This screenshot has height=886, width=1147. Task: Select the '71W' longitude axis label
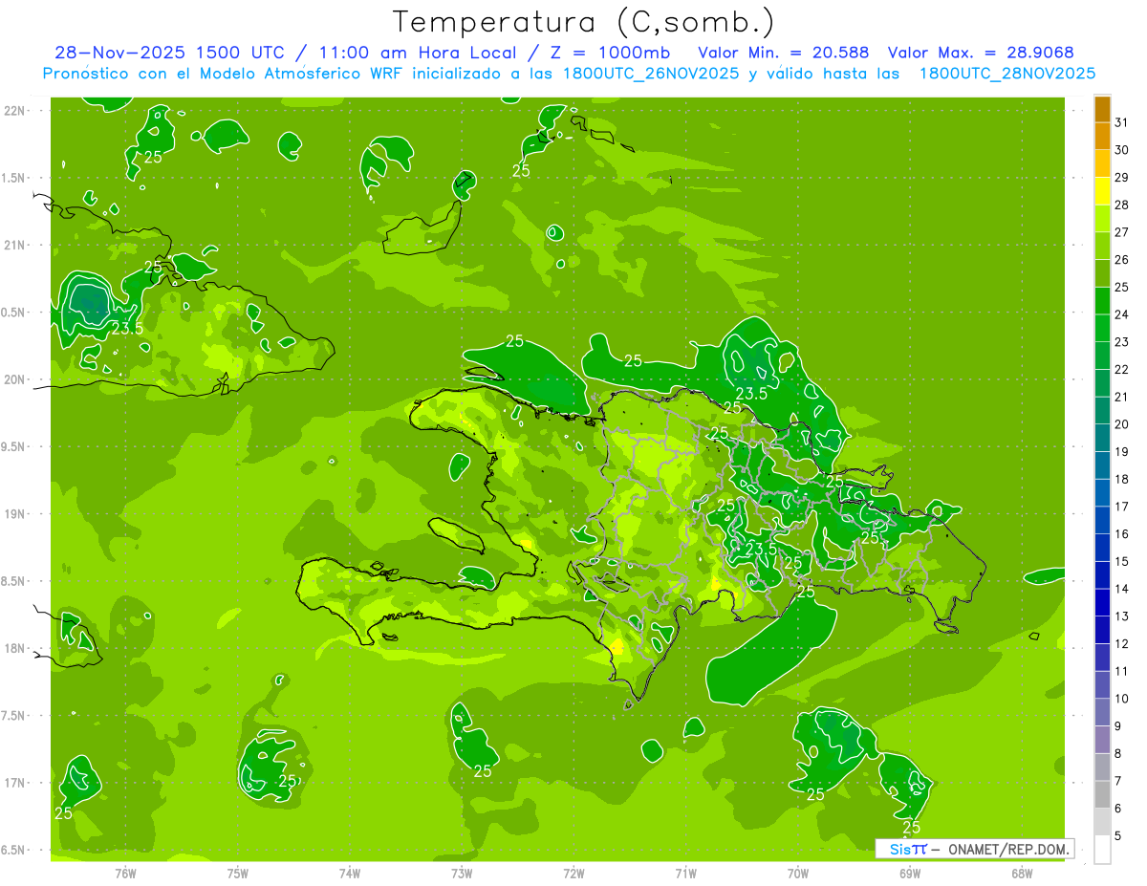[x=685, y=874]
